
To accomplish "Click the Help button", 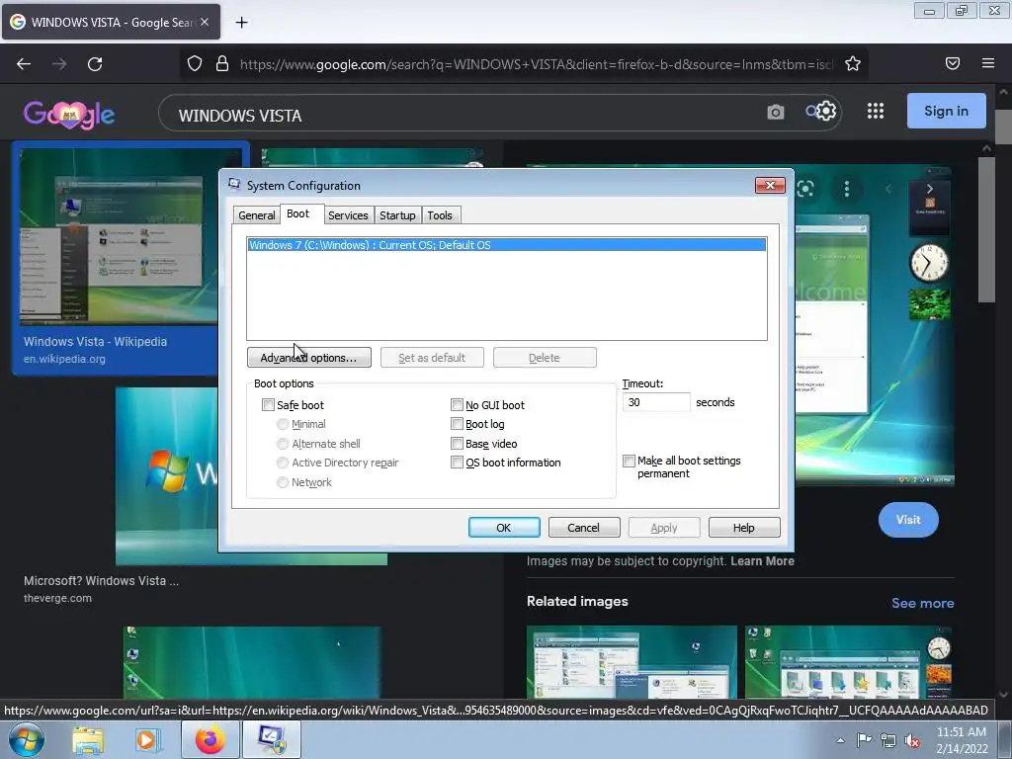I will click(x=744, y=528).
